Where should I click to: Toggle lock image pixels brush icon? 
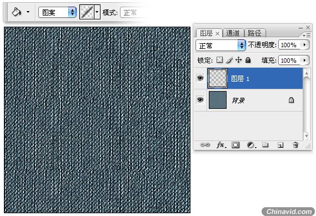pos(229,60)
